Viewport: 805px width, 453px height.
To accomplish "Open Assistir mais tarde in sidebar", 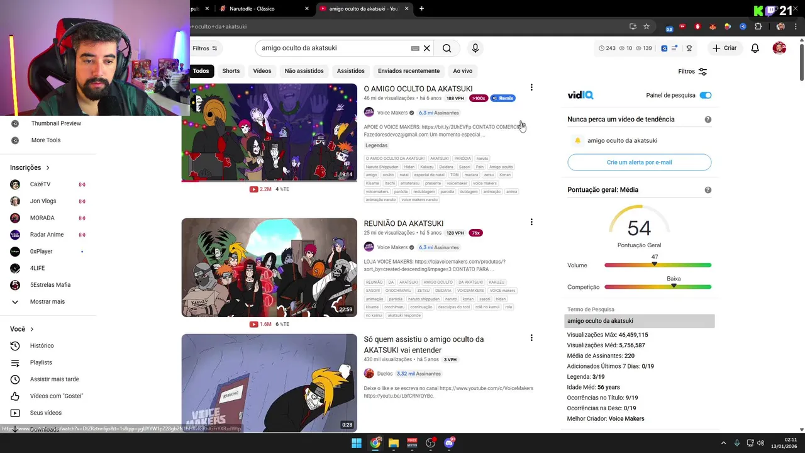I will coord(54,379).
